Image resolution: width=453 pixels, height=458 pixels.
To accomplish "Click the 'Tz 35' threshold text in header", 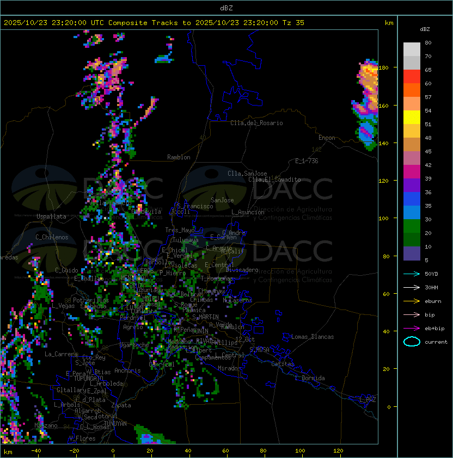I will point(293,22).
